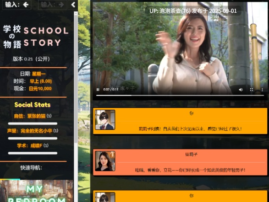
Task: Click the 快速导航 quick navigation label
Action: [31, 168]
